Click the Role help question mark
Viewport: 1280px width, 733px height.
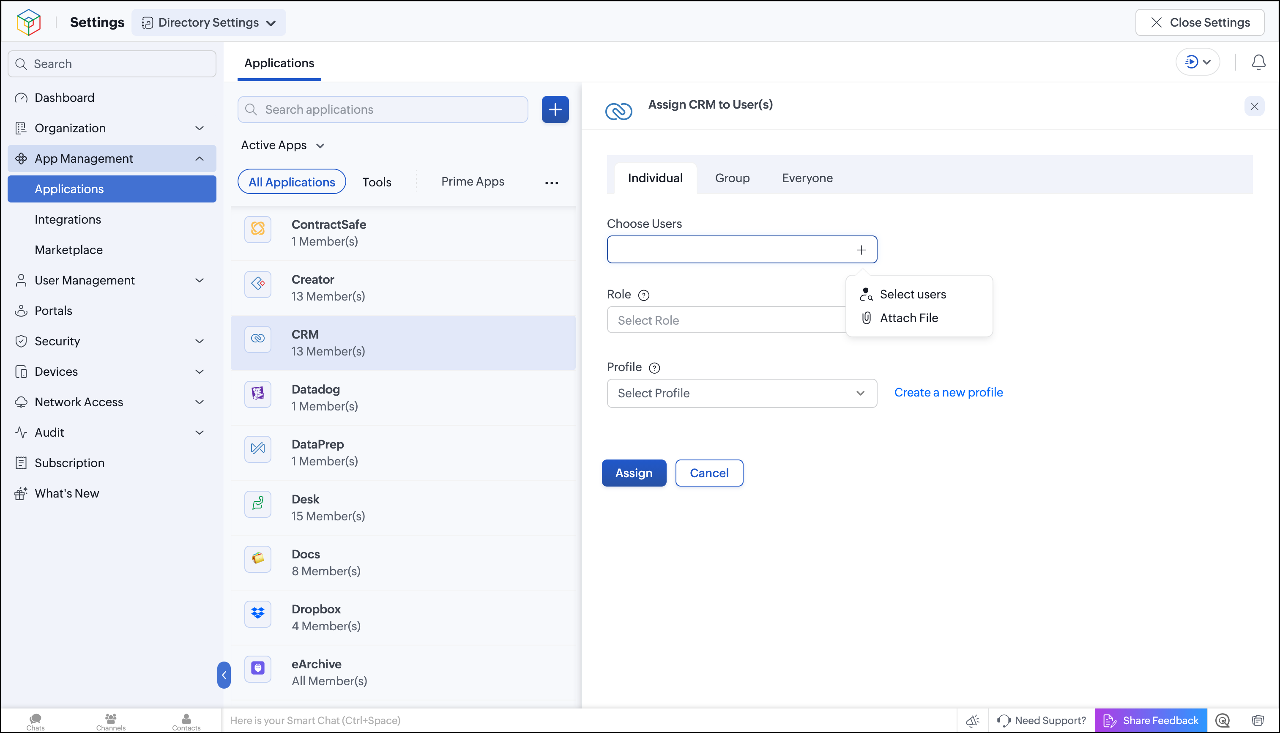pos(644,295)
